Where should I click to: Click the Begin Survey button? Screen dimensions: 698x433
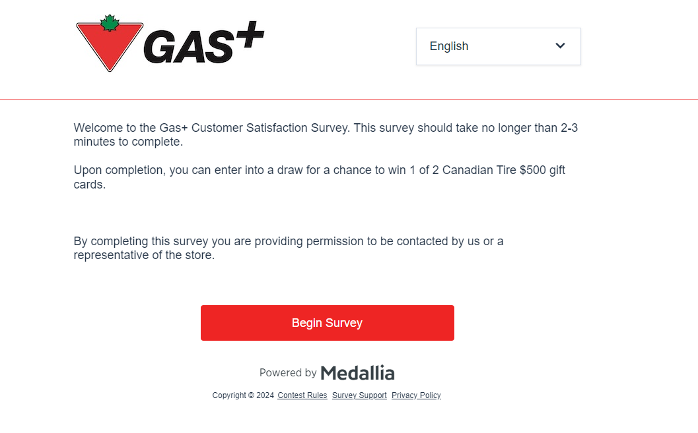click(x=327, y=323)
